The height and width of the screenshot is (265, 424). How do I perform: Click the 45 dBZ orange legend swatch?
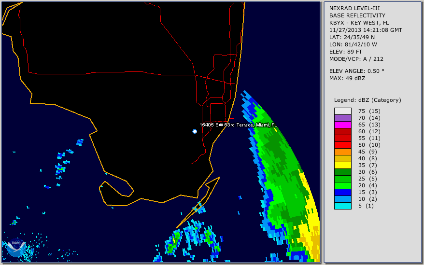342,152
